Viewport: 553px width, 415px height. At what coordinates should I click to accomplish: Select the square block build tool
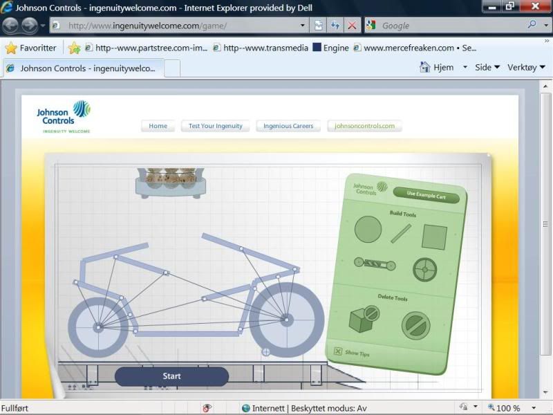(x=434, y=237)
